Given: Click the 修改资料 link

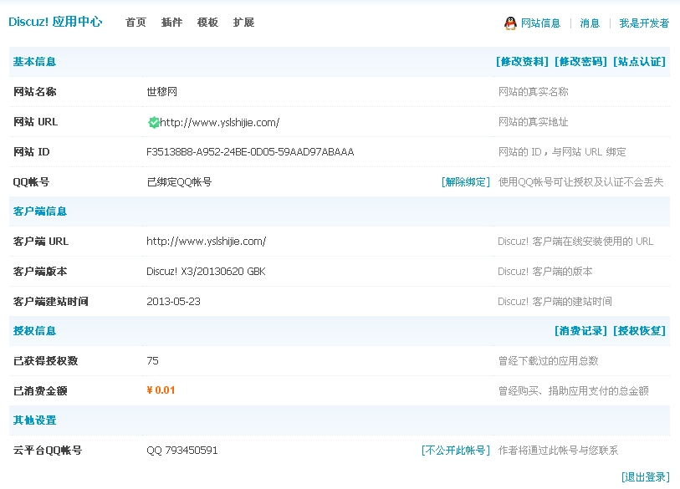Looking at the screenshot, I should [522, 62].
